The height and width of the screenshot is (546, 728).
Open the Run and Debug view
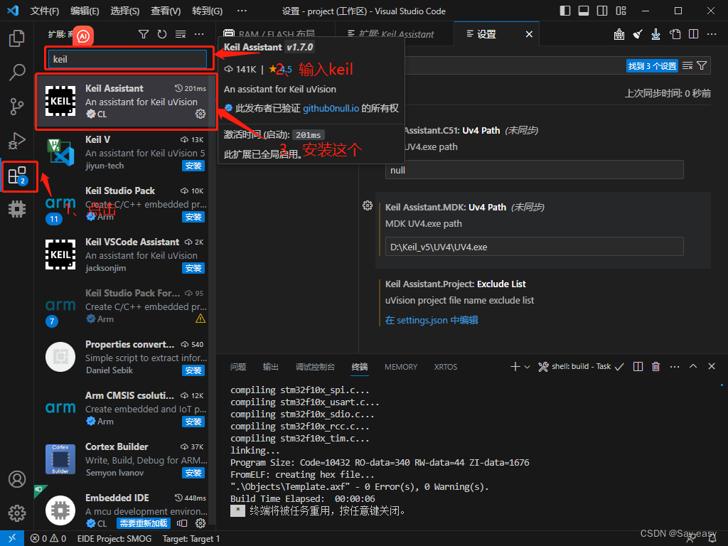pyautogui.click(x=17, y=141)
